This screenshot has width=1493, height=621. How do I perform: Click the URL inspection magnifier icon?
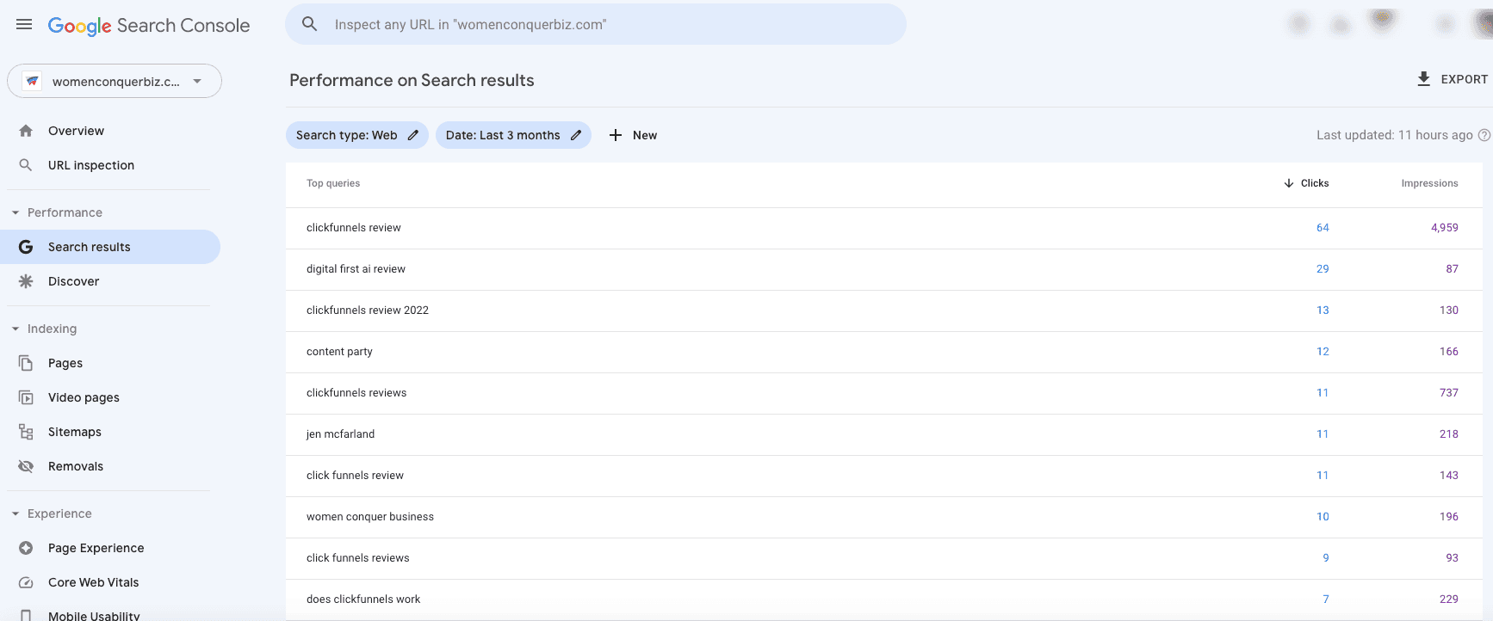click(x=26, y=165)
